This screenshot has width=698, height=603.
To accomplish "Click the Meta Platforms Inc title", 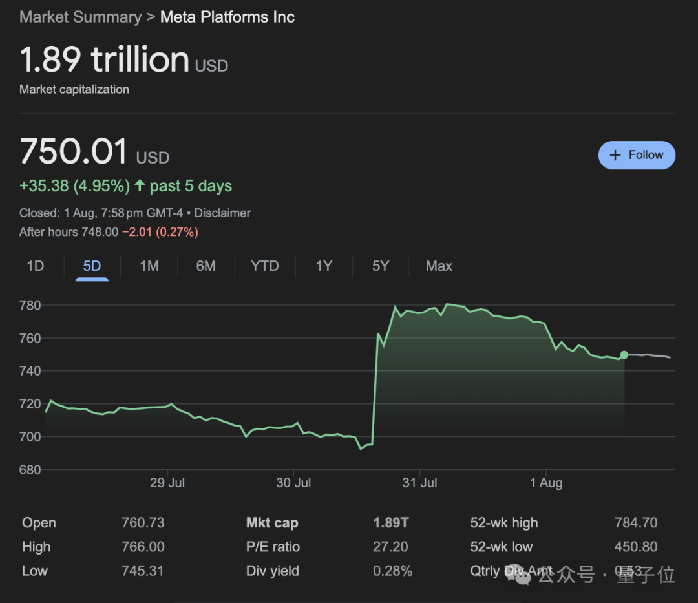I will (x=227, y=17).
